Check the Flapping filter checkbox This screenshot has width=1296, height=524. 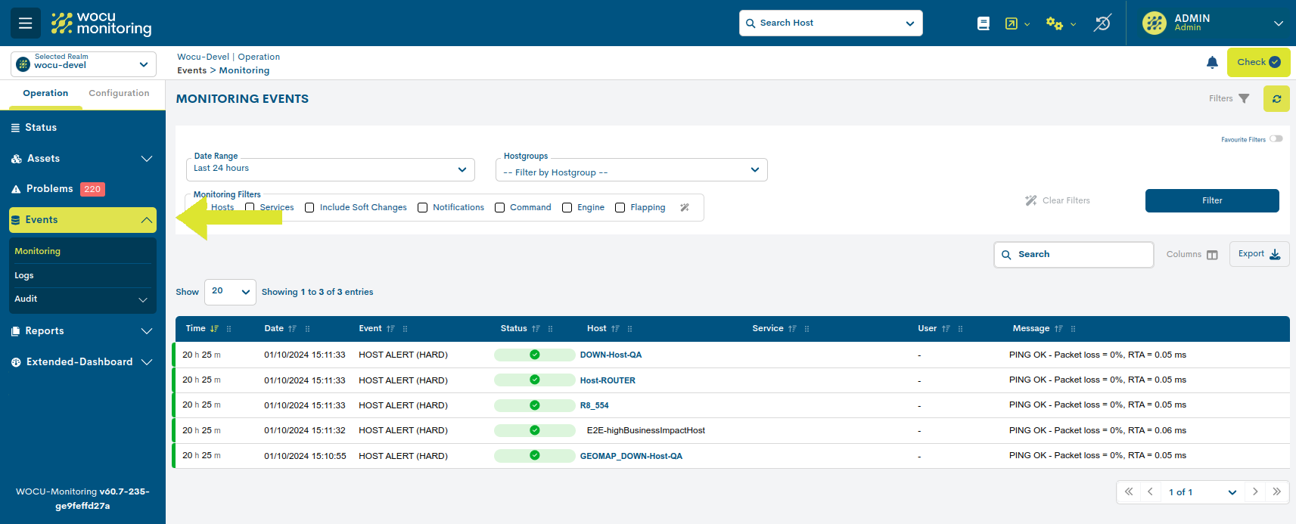point(620,208)
